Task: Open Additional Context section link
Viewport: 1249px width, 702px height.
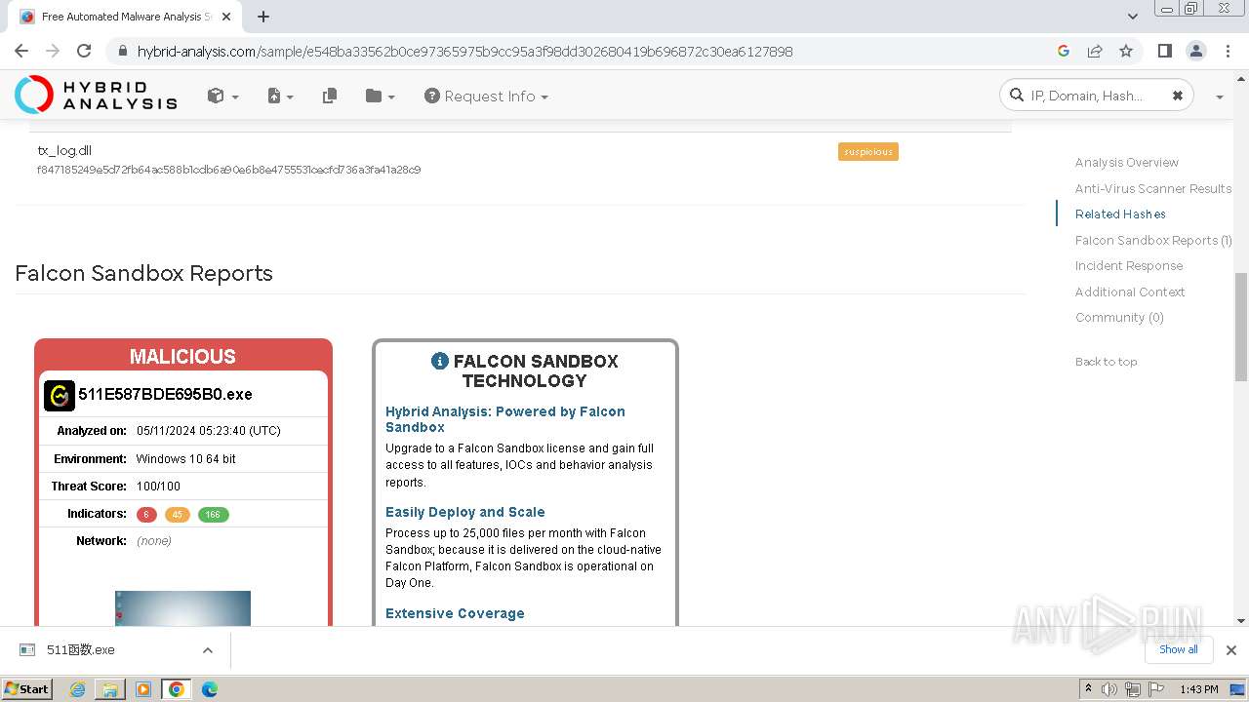Action: [x=1129, y=292]
